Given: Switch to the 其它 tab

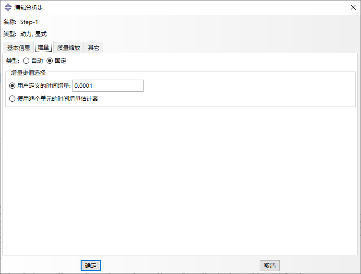Looking at the screenshot, I should (x=93, y=48).
